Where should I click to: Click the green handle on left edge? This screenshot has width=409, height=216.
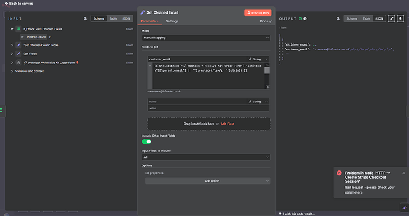point(2,111)
